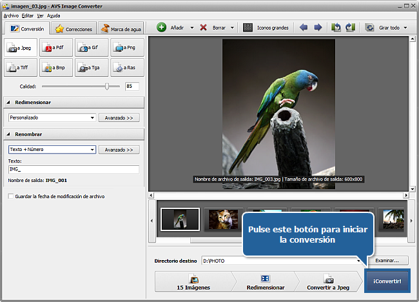Start conversion with ¡Convertir! button
Viewport: 419px width, 302px height.
click(x=387, y=281)
